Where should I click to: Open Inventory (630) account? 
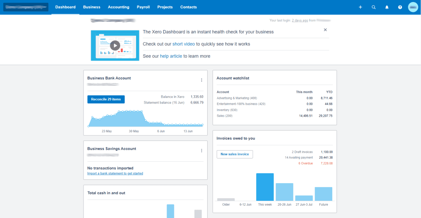coord(227,110)
